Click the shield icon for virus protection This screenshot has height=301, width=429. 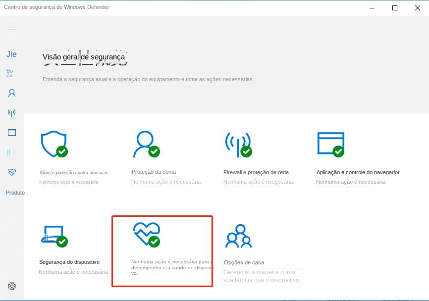coord(54,144)
